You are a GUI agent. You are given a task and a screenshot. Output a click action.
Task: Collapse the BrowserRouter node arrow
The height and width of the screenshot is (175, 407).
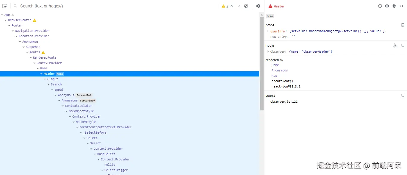6,20
